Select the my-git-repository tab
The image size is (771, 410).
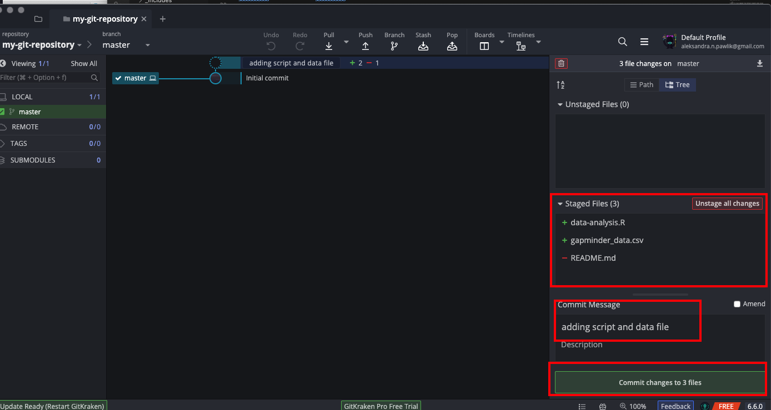point(99,19)
